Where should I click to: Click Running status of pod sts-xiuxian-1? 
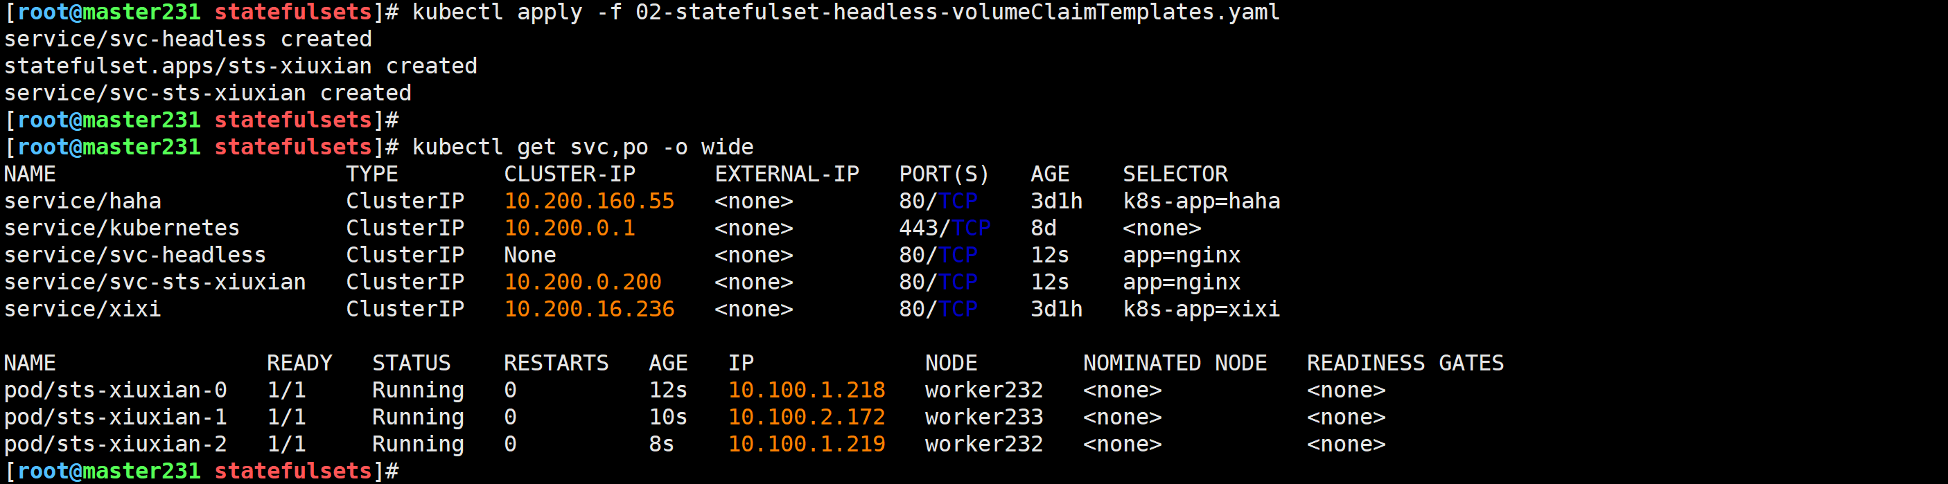418,418
